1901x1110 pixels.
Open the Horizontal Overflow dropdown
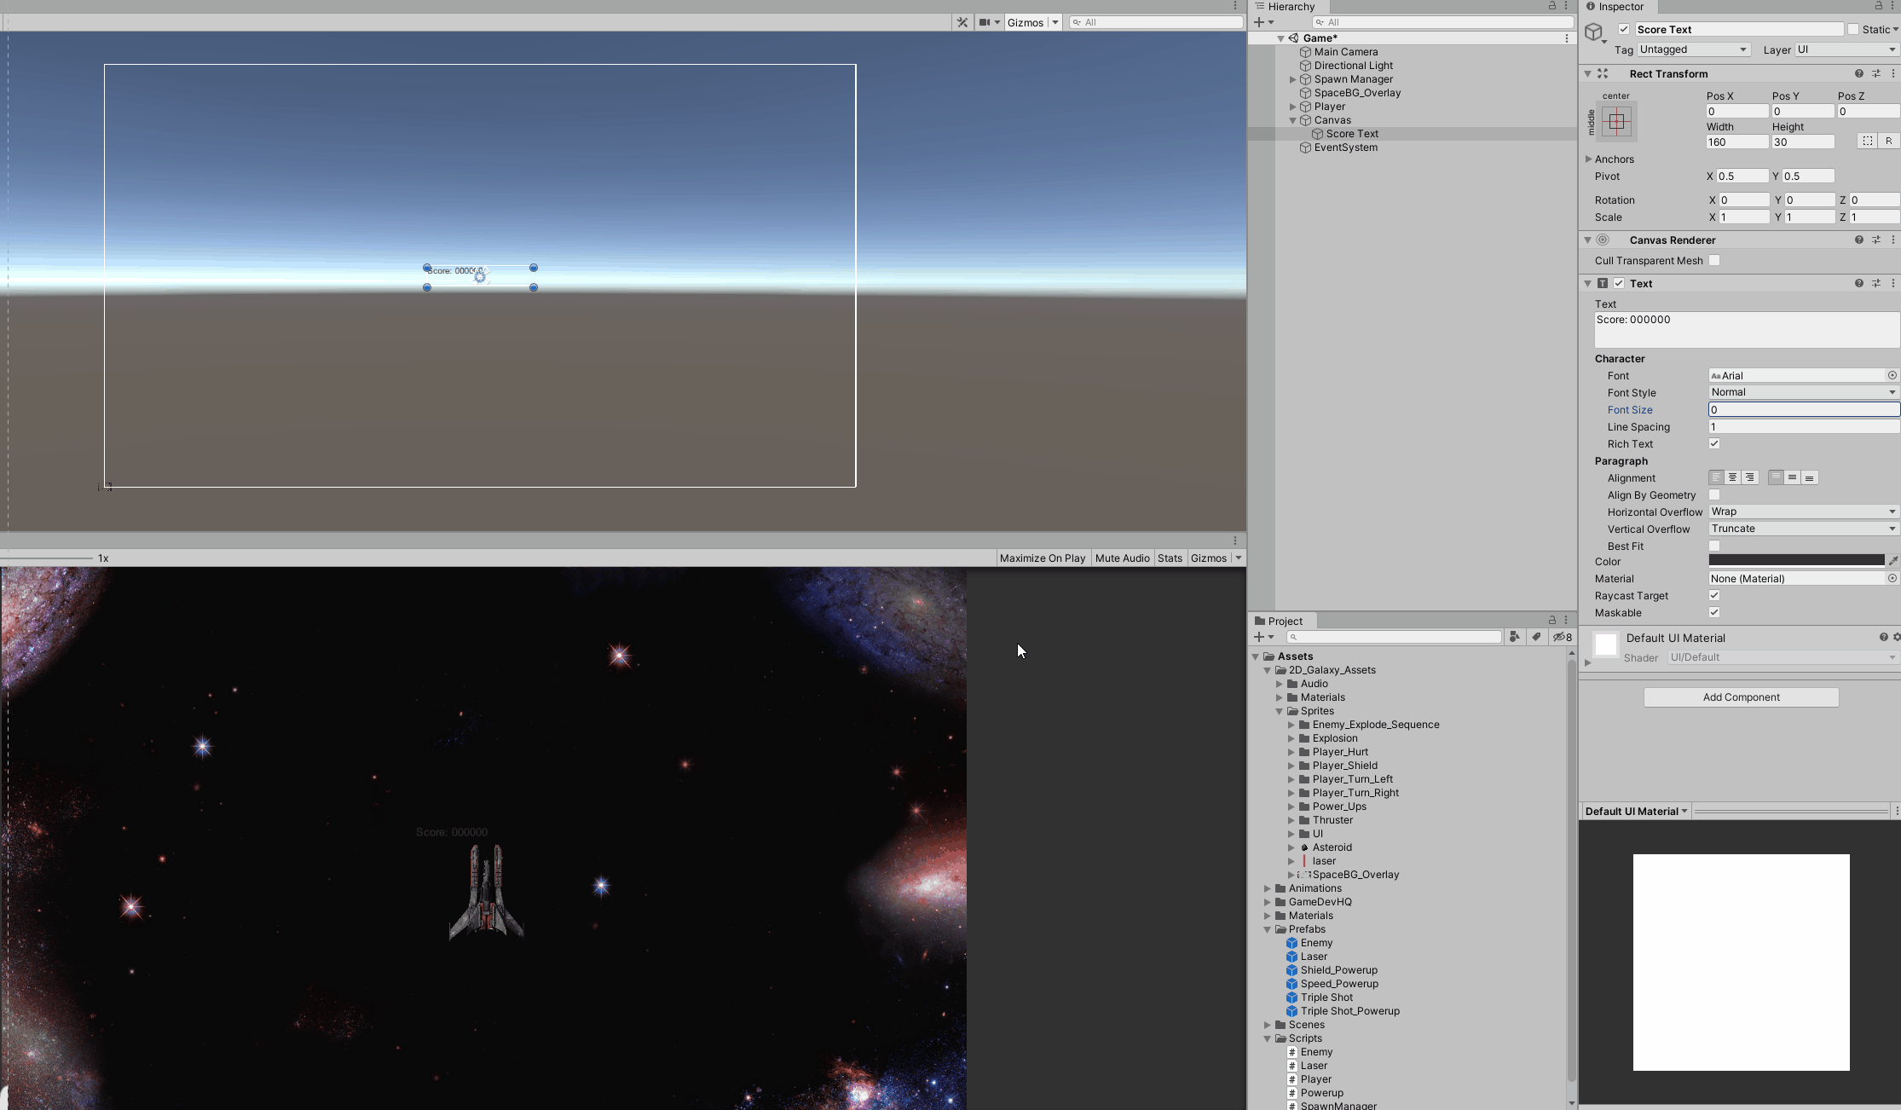tap(1803, 512)
